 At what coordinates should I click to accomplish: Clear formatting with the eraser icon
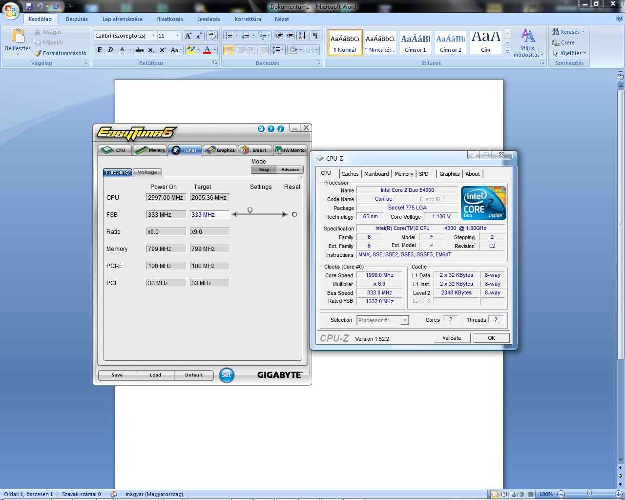point(211,36)
